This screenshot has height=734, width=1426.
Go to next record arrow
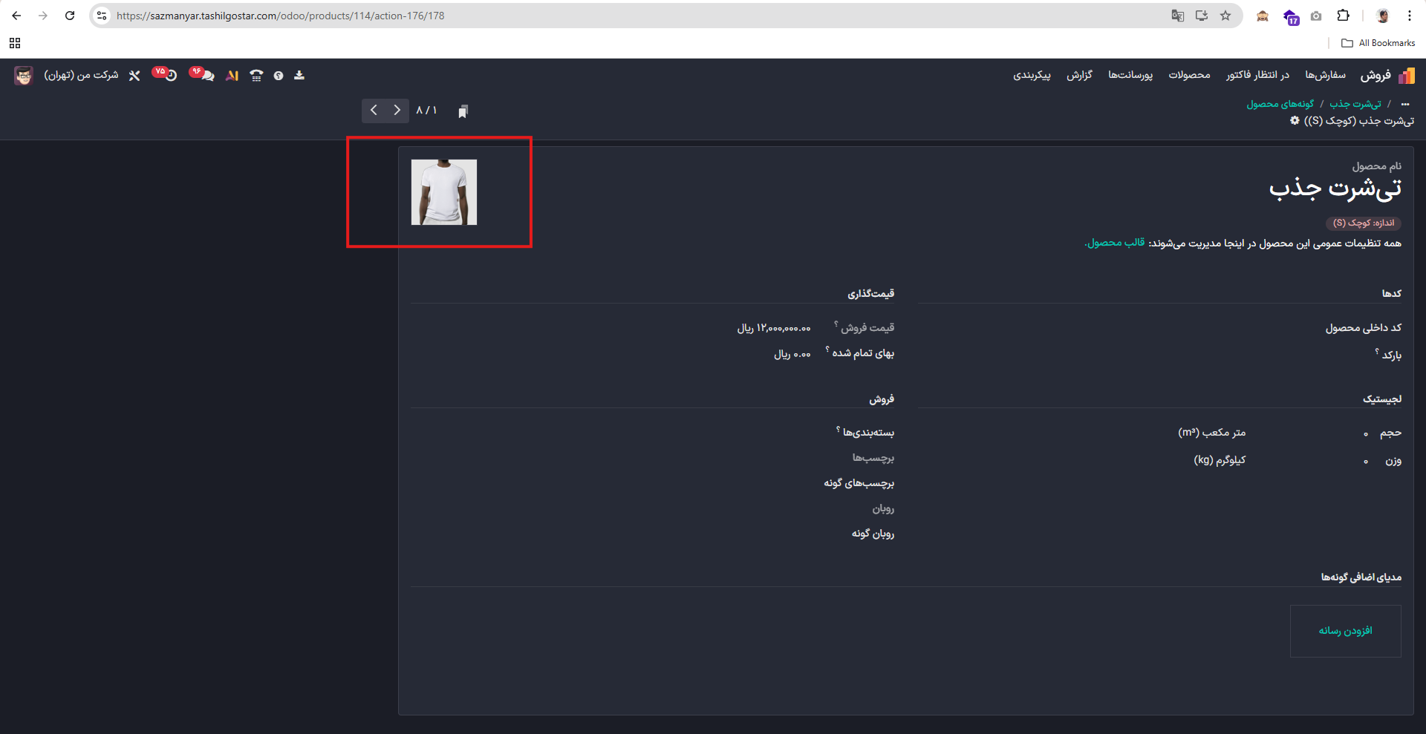pyautogui.click(x=397, y=111)
